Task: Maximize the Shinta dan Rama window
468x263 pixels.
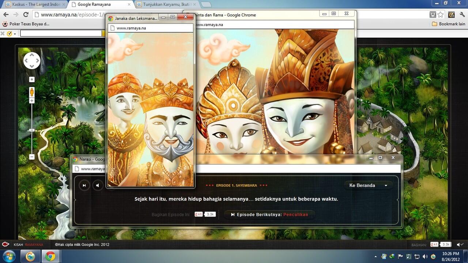Action: pyautogui.click(x=333, y=14)
